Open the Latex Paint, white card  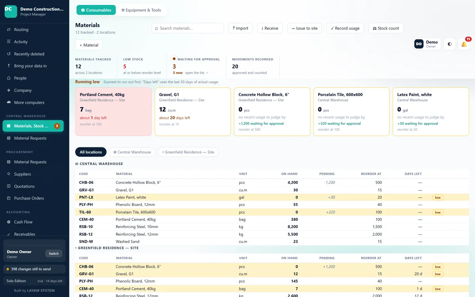431,112
